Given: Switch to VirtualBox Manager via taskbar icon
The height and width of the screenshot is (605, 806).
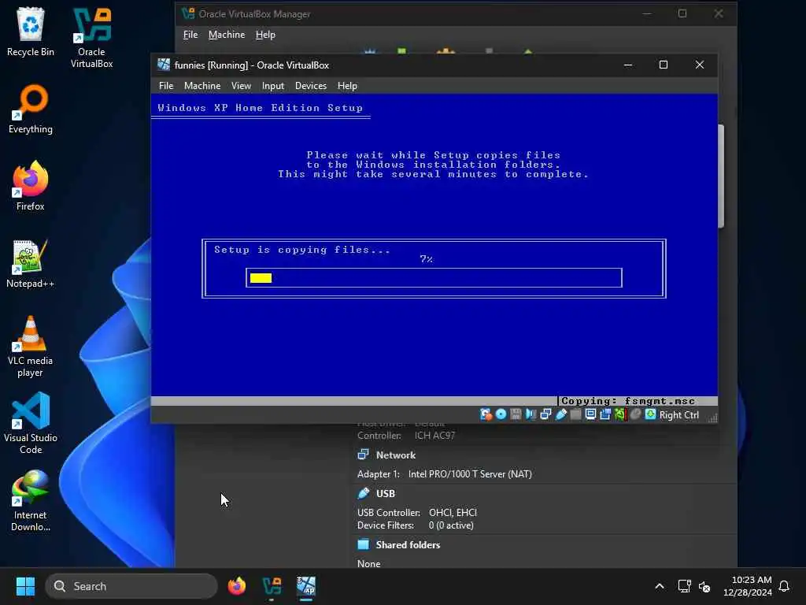Looking at the screenshot, I should coord(272,586).
